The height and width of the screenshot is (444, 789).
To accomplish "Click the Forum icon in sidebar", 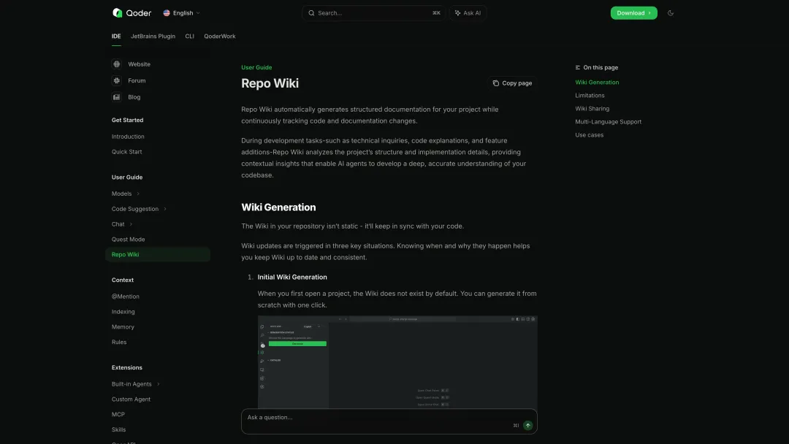I will click(117, 80).
